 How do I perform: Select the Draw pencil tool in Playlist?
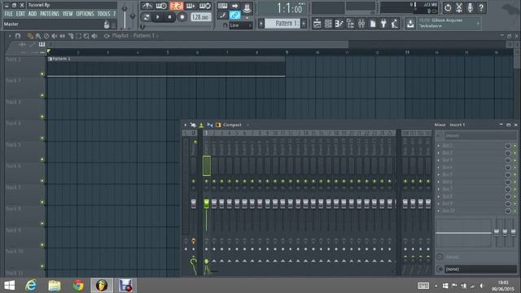(x=30, y=36)
